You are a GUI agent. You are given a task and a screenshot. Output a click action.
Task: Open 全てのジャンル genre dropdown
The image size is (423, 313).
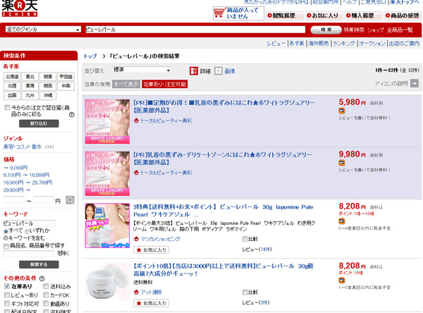(x=43, y=29)
